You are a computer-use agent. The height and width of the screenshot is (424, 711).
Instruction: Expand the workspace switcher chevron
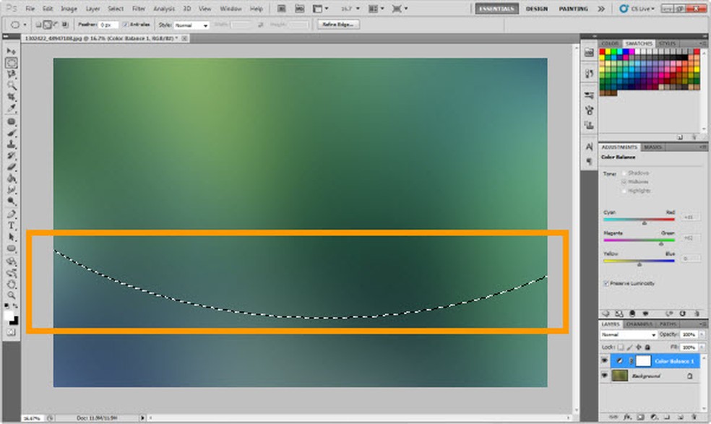(601, 9)
